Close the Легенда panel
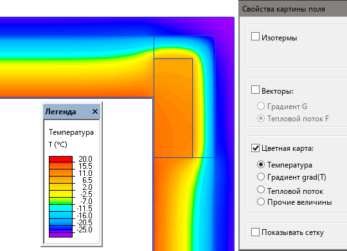The height and width of the screenshot is (251, 347). click(x=95, y=112)
